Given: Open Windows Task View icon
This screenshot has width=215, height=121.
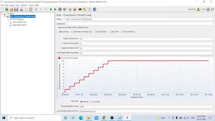Looking at the screenshot, I should [73, 118].
